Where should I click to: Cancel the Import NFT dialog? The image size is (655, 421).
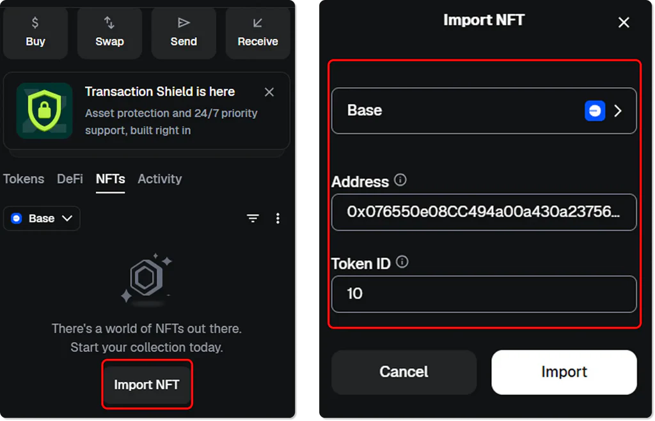pos(404,372)
